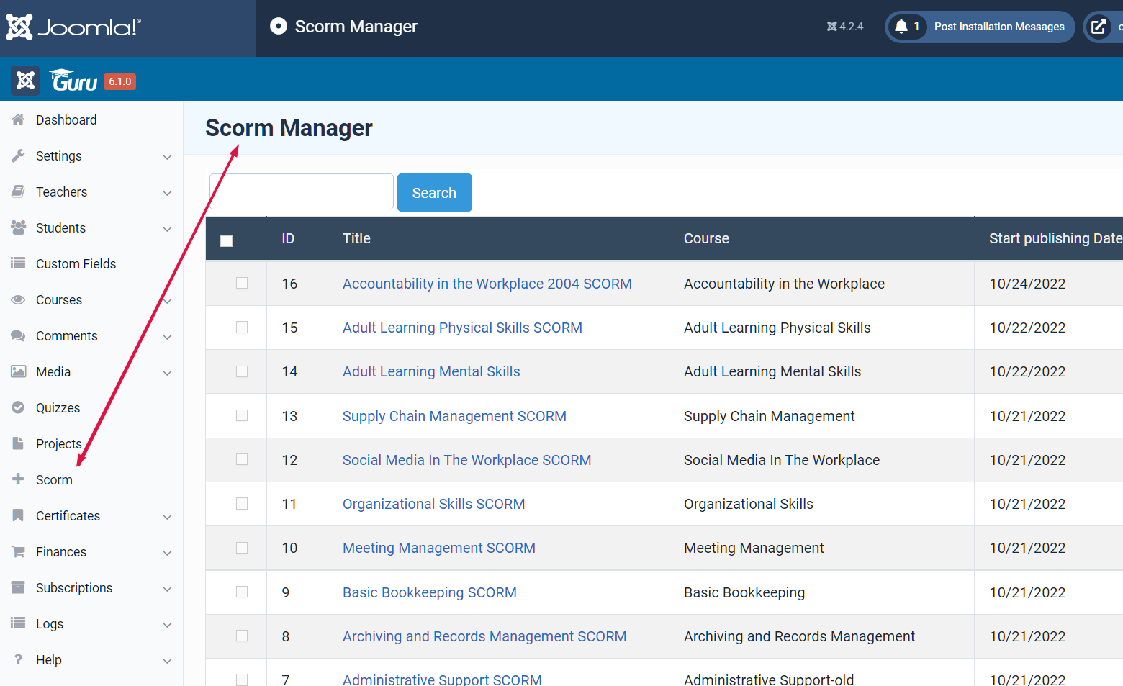Image resolution: width=1123 pixels, height=686 pixels.
Task: Toggle the select-all checkbox in table header
Action: (226, 240)
